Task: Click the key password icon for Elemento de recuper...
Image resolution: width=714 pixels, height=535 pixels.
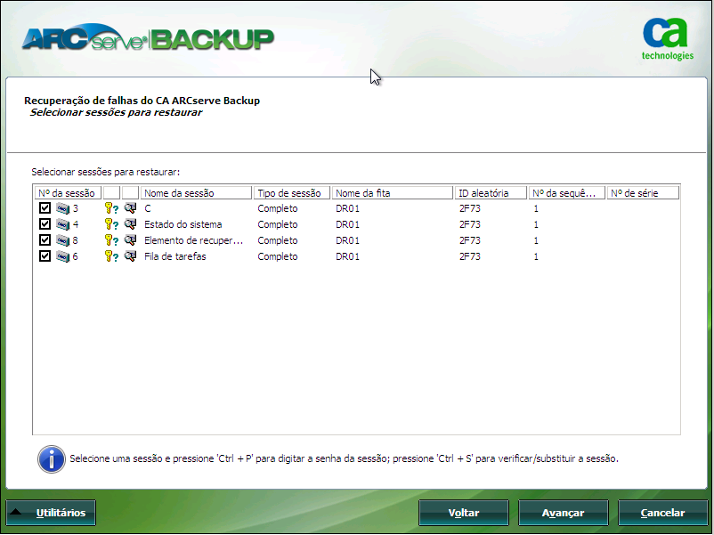Action: (111, 240)
